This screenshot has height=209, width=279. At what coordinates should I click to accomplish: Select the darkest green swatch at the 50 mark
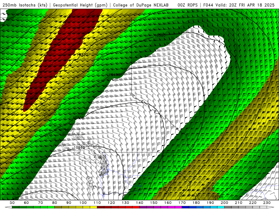pyautogui.click(x=16, y=207)
